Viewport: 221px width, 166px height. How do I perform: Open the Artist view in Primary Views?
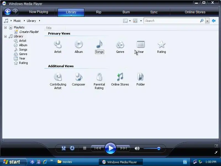click(x=58, y=46)
